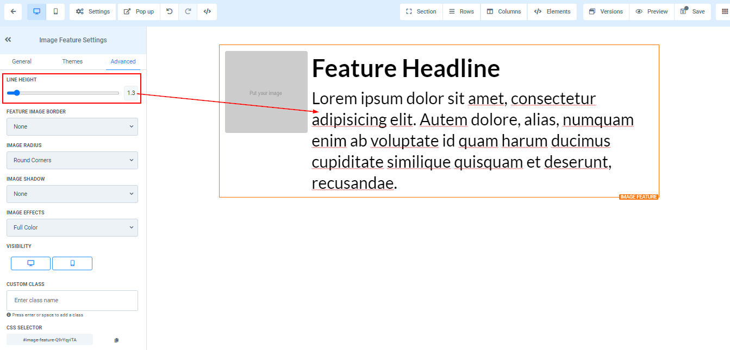
Task: Switch to the General tab
Action: click(x=22, y=61)
